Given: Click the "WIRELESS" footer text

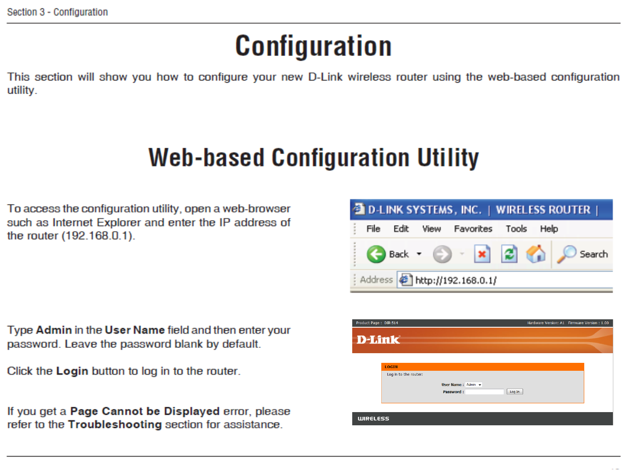Looking at the screenshot, I should click(x=373, y=419).
